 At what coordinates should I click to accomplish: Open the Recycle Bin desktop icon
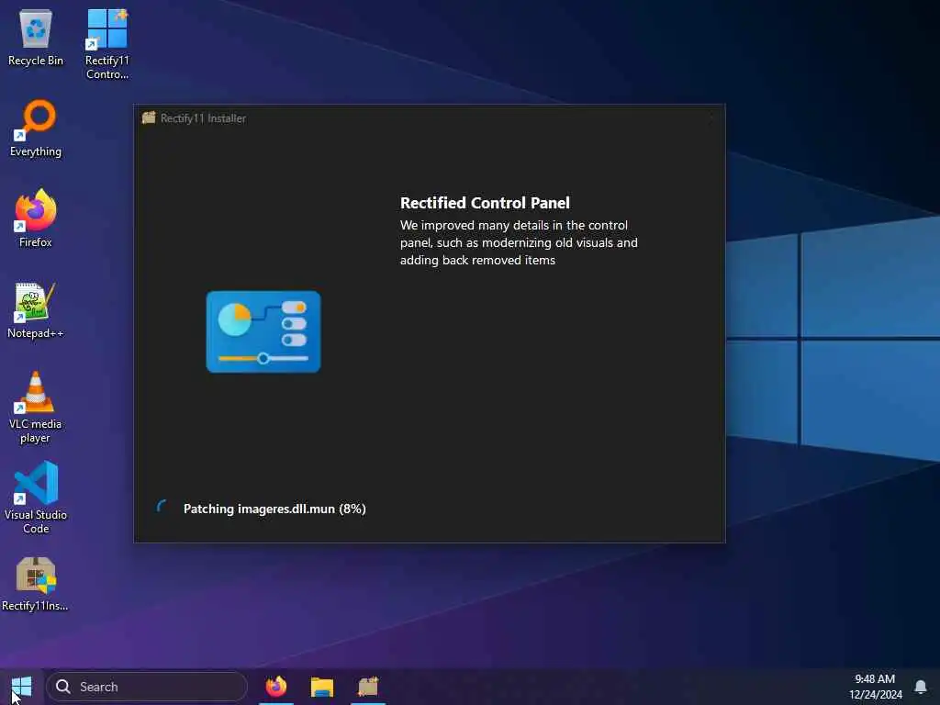[36, 39]
